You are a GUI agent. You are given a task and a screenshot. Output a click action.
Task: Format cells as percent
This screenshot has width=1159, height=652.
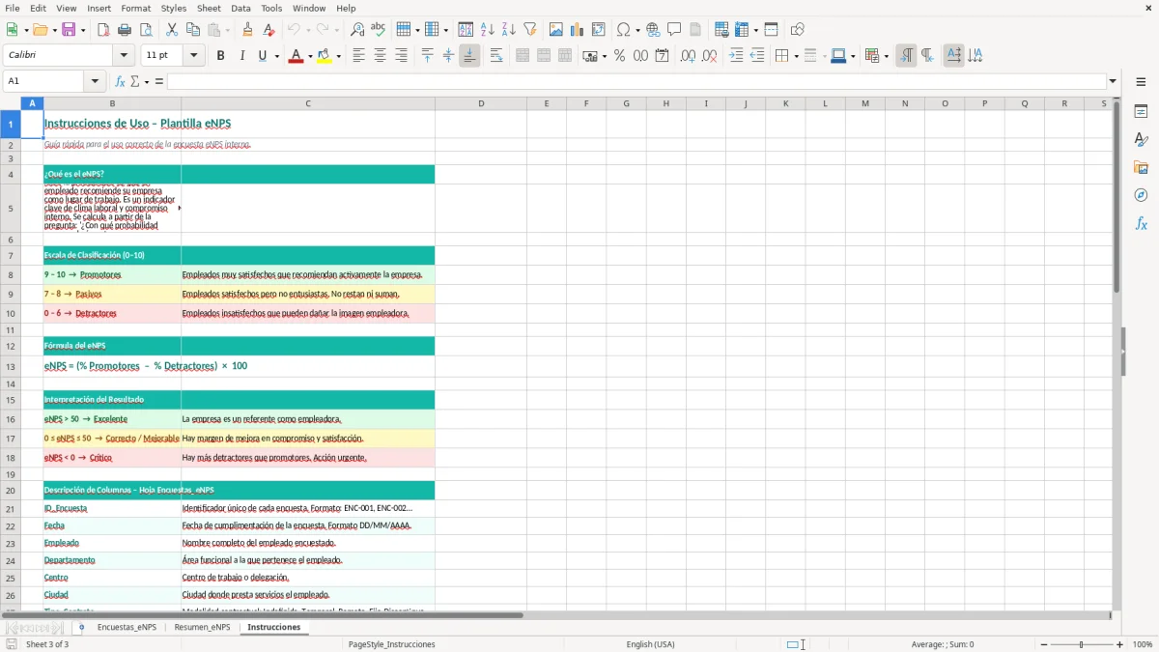coord(619,56)
